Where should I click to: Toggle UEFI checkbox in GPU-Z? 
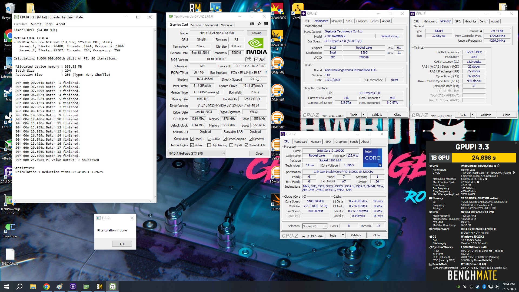tap(256, 59)
